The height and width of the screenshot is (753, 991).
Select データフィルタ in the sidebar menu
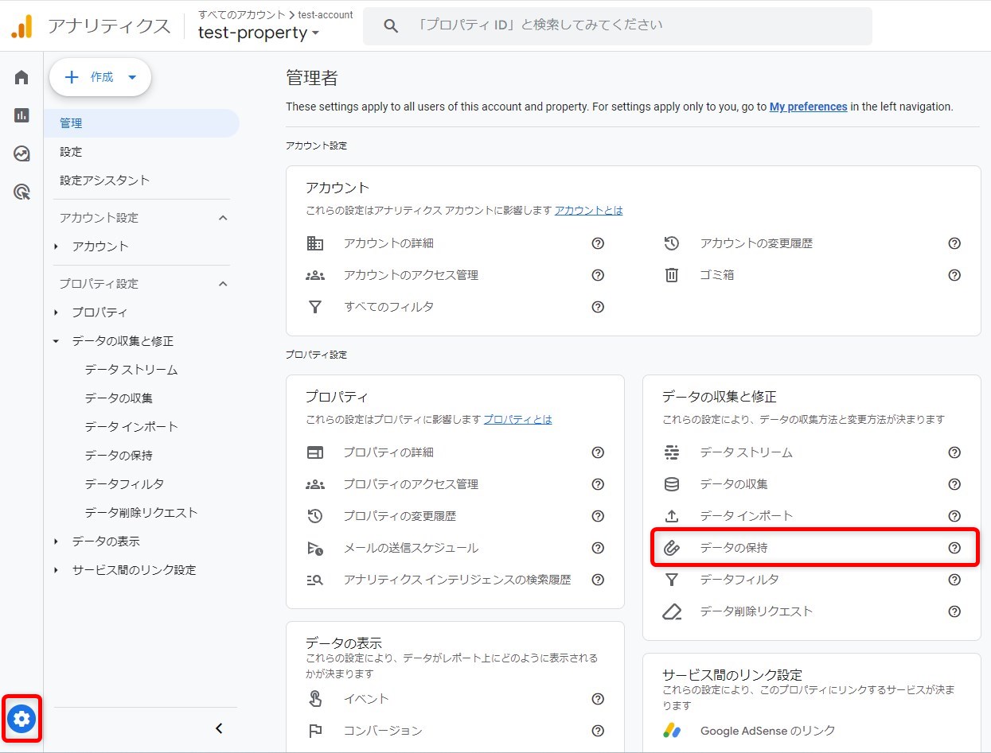coord(124,484)
